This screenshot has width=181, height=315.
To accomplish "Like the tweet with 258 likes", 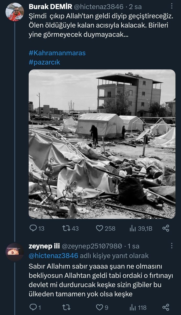I will [100, 228].
